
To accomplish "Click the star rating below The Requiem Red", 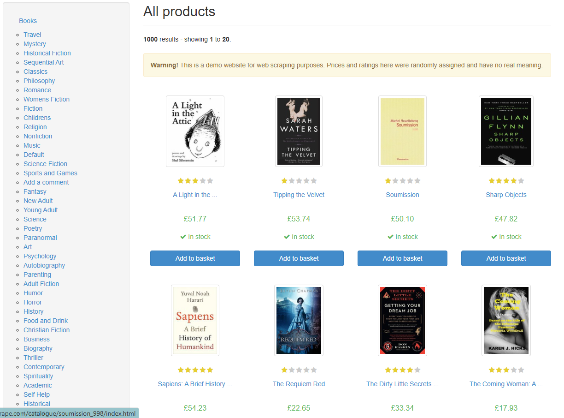I will [299, 370].
